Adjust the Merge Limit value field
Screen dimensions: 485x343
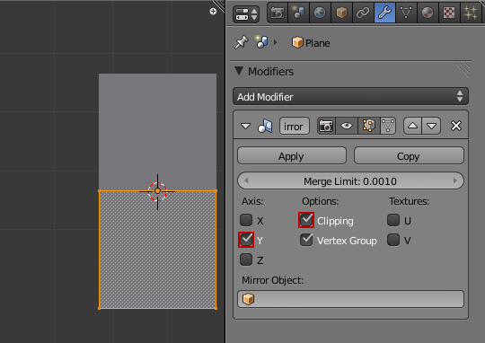pos(350,181)
